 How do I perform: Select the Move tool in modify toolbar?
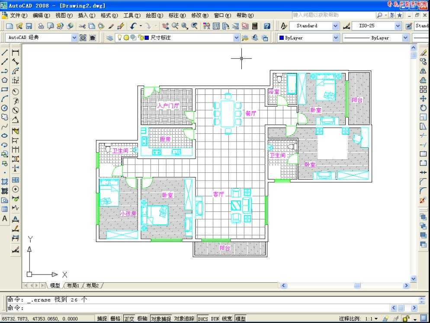(423, 99)
